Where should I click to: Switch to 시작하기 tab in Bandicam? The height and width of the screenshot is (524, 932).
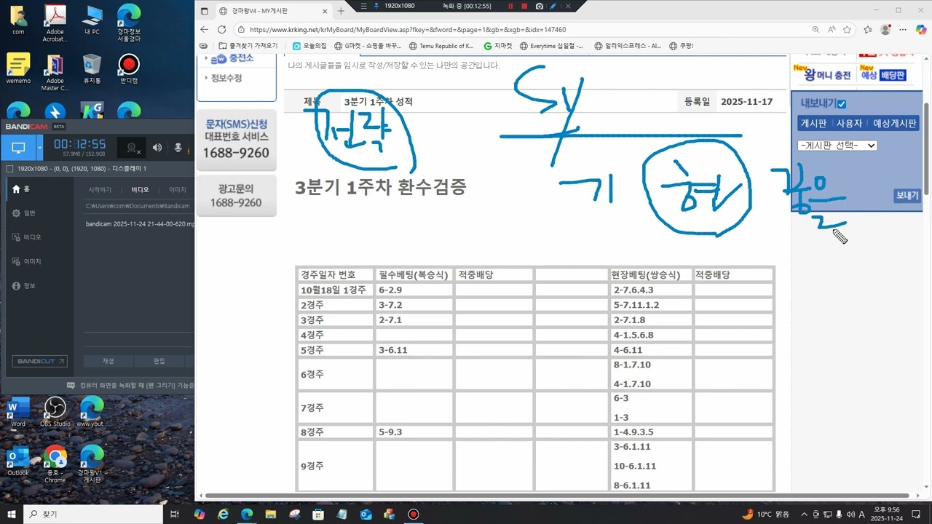100,189
